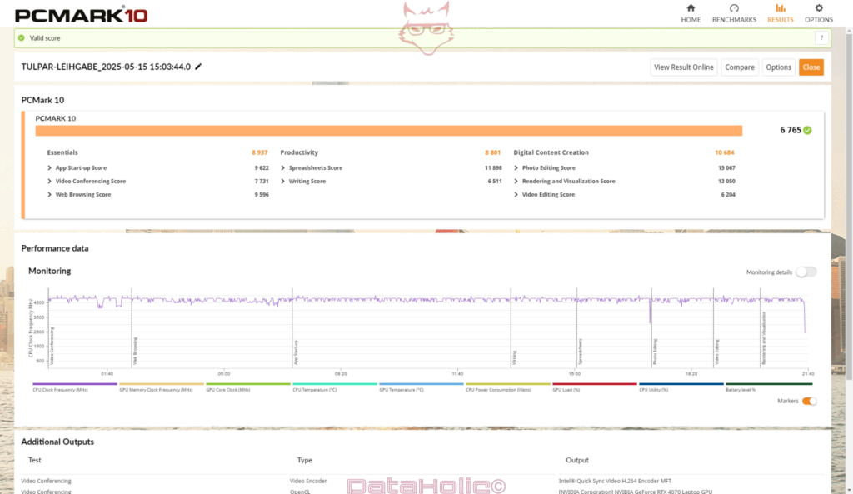Expand Spreadsheets Score details

[282, 167]
